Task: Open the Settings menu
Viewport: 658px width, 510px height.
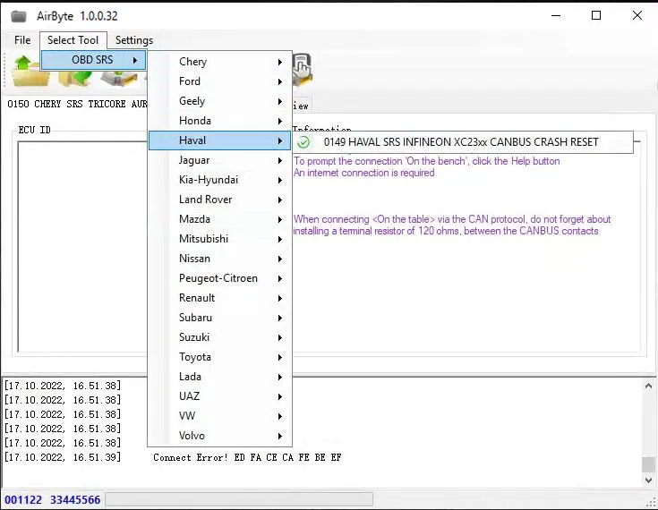Action: coord(133,40)
